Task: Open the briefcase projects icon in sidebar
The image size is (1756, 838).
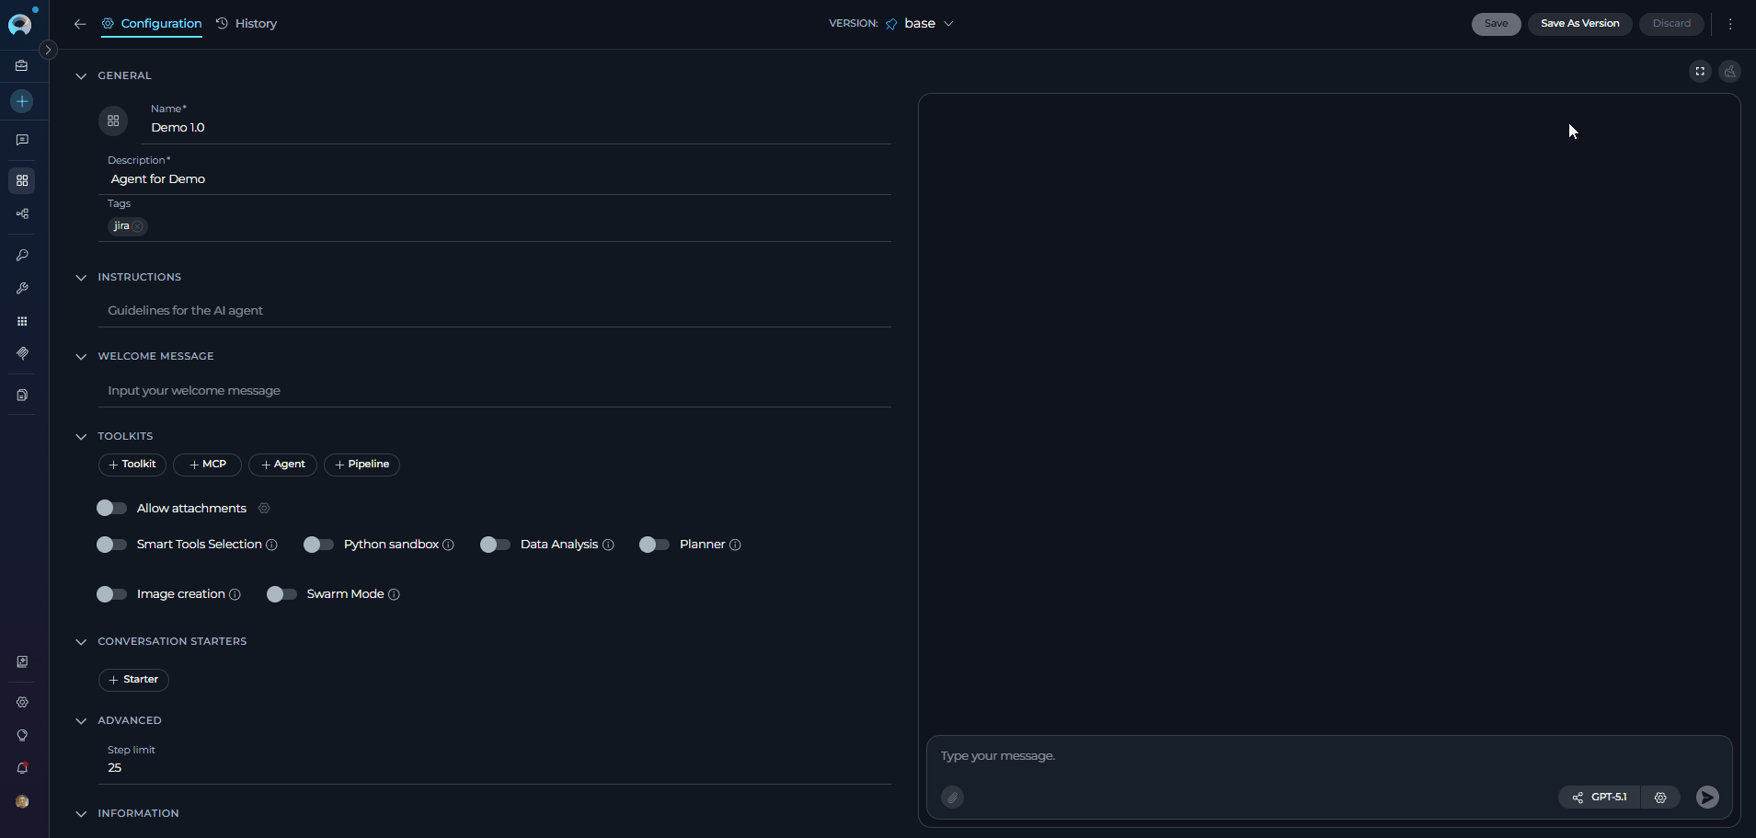Action: point(22,66)
